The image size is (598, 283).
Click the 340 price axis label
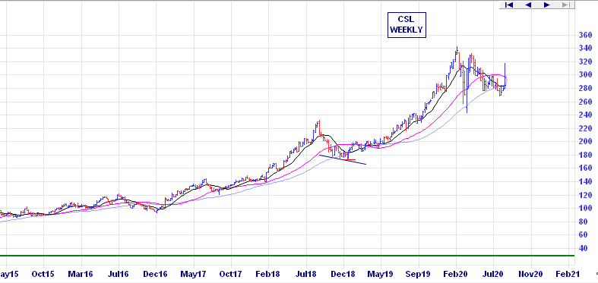(585, 49)
